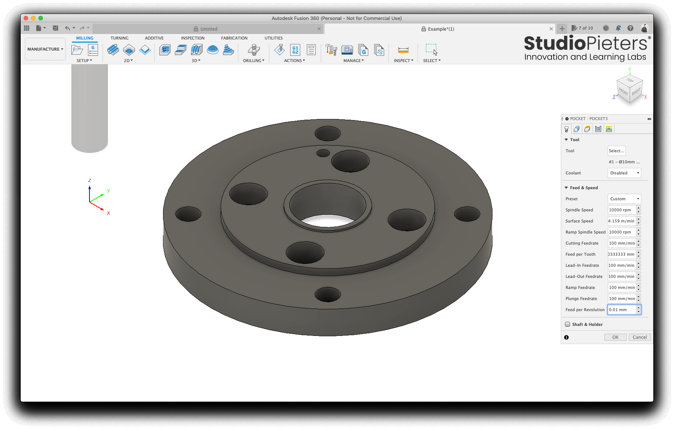Open the Passes tab in POCKET3 dialog
This screenshot has height=429, width=674.
[598, 129]
